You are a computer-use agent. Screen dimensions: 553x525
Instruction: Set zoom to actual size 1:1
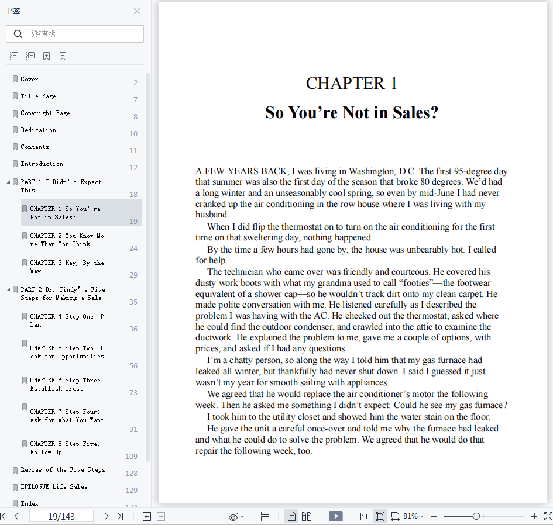point(365,517)
